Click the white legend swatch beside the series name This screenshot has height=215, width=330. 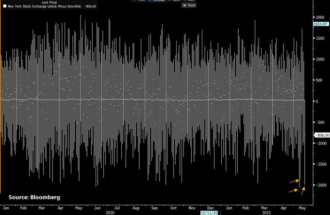click(5, 6)
